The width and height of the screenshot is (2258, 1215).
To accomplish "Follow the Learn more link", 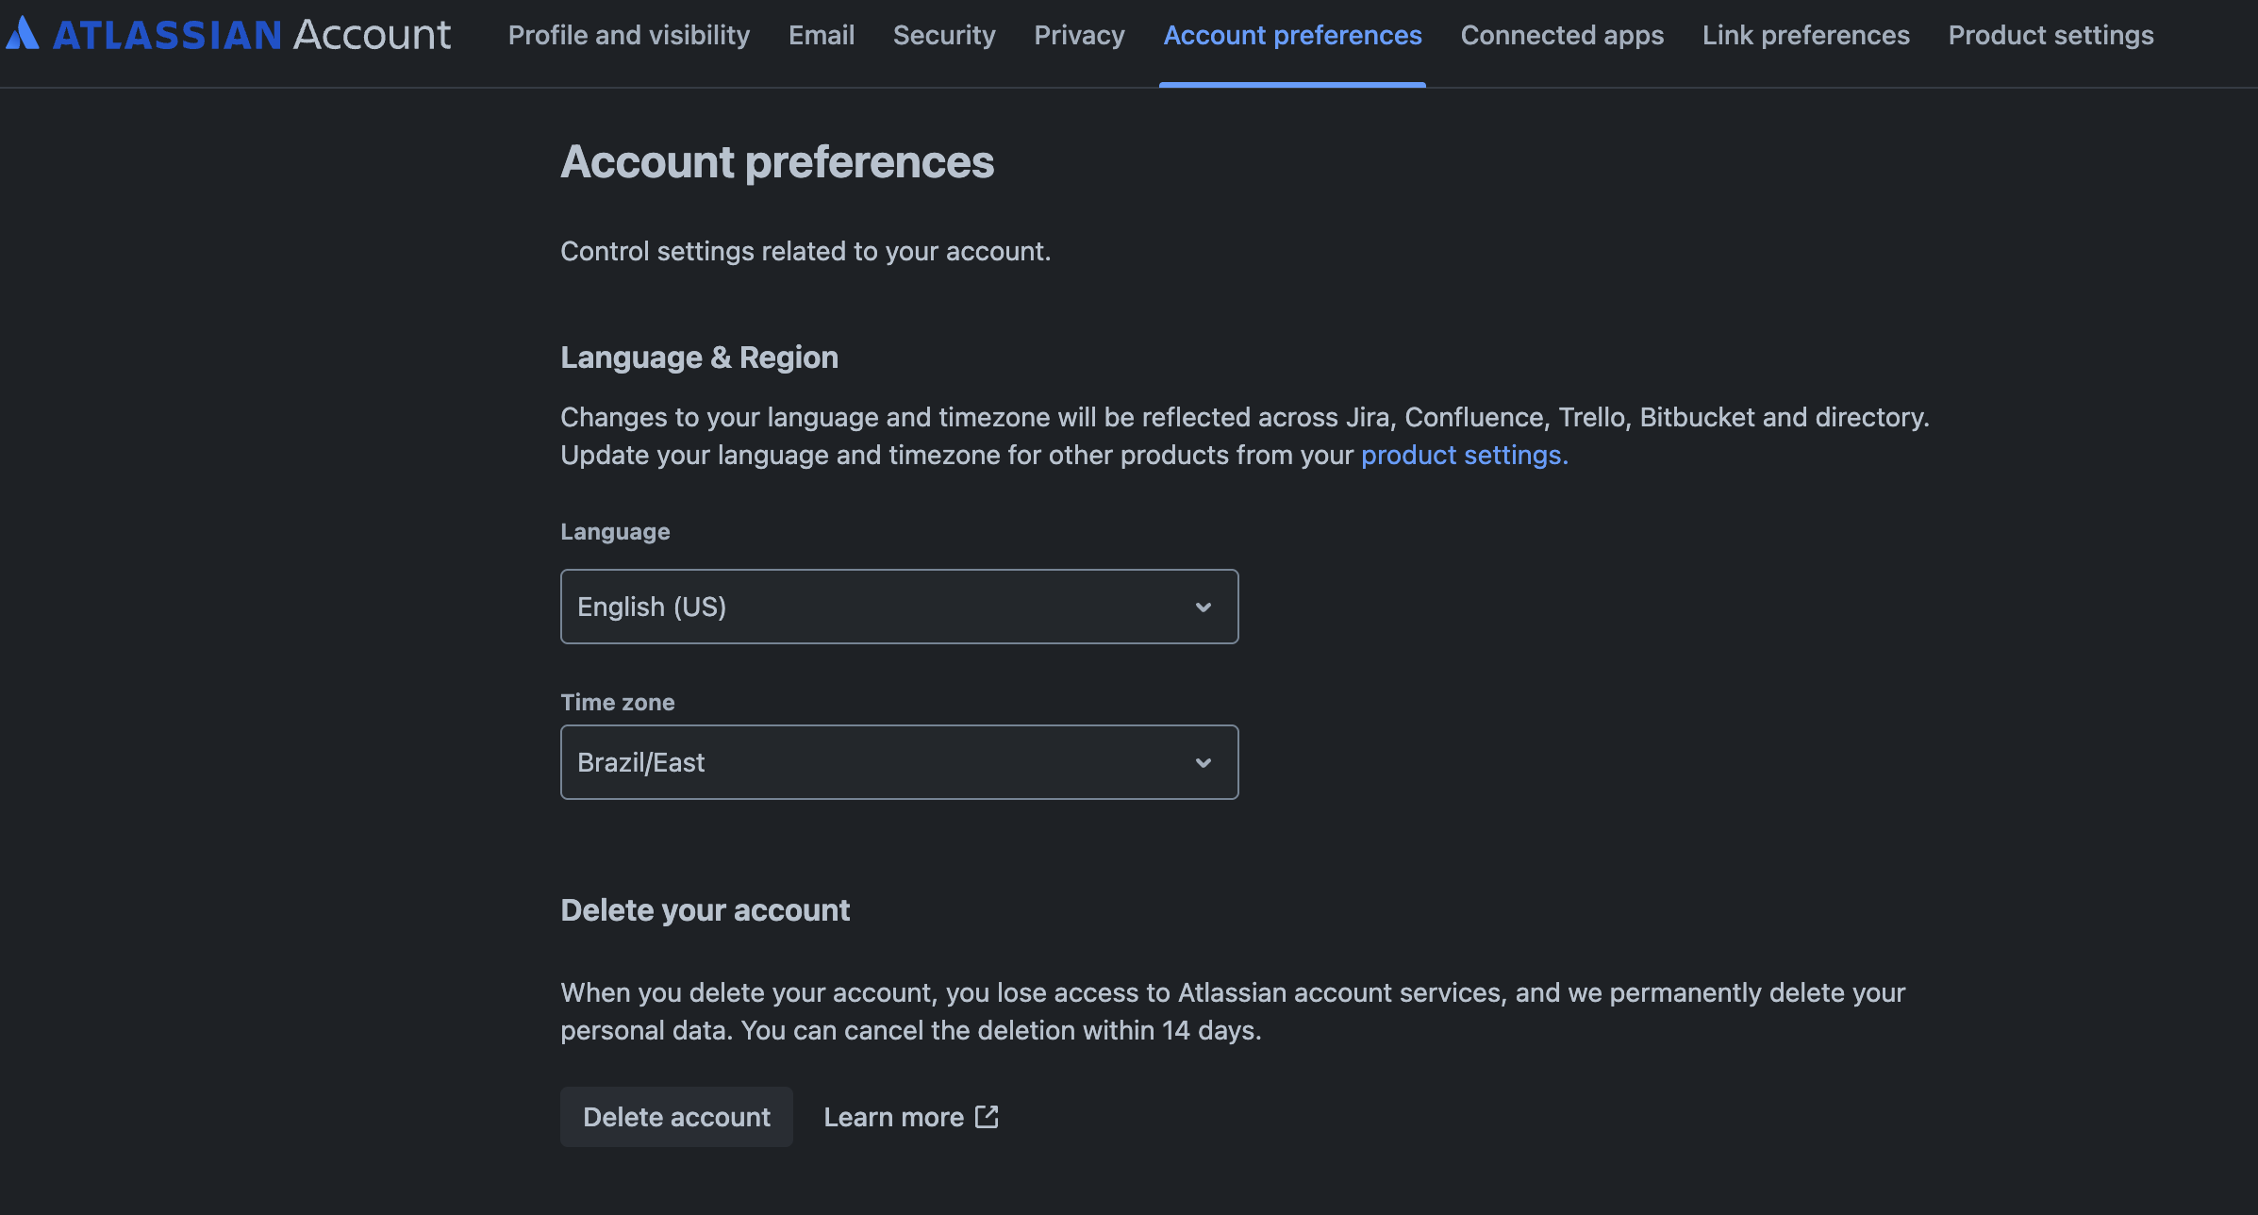I will pyautogui.click(x=893, y=1117).
